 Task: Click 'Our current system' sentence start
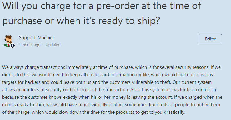click(x=192, y=82)
